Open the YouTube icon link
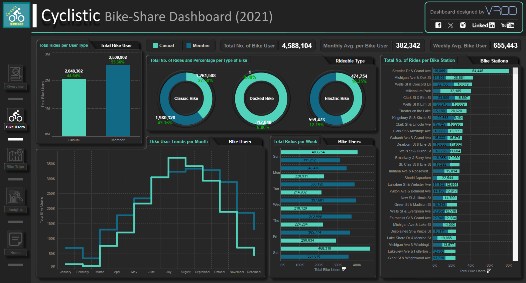Viewport: 526px width, 283px height. point(508,25)
